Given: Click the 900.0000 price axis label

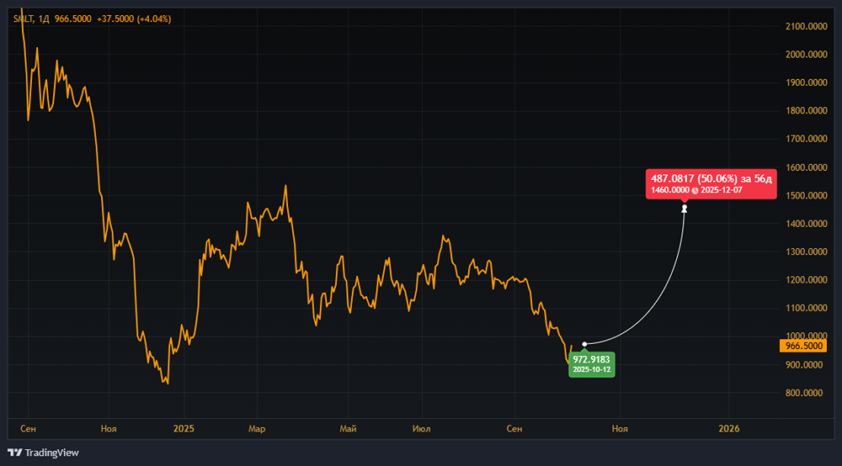Looking at the screenshot, I should [x=803, y=365].
